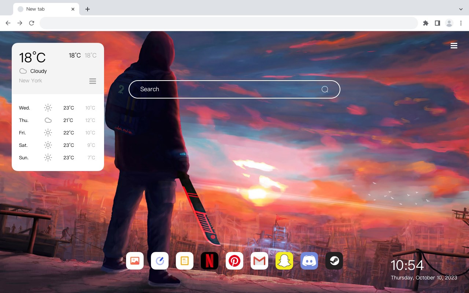Click the current 18°C temperature reading
The height and width of the screenshot is (293, 469).
tap(32, 58)
